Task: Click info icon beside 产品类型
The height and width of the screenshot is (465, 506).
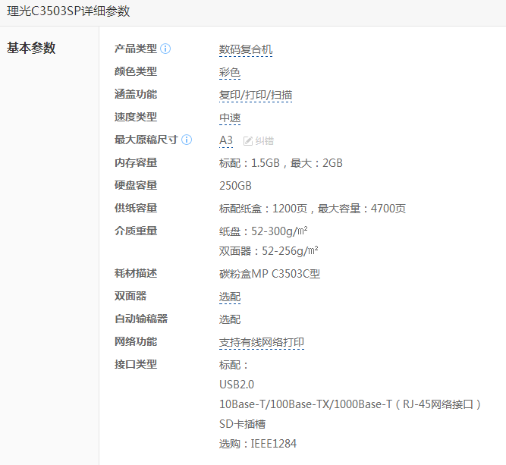Action: [x=165, y=49]
